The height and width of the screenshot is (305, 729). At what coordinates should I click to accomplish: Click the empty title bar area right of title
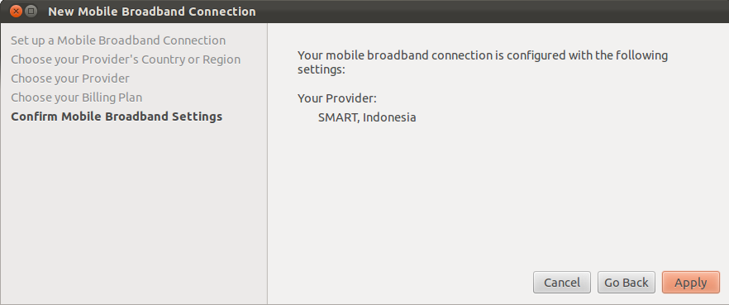click(x=488, y=12)
